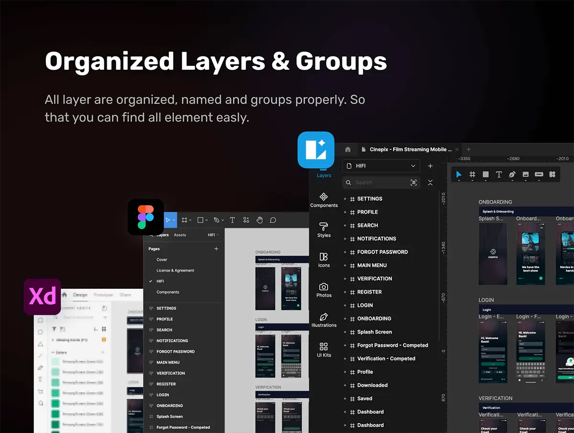Select the Pen tool in Lunacy toolbar

512,175
